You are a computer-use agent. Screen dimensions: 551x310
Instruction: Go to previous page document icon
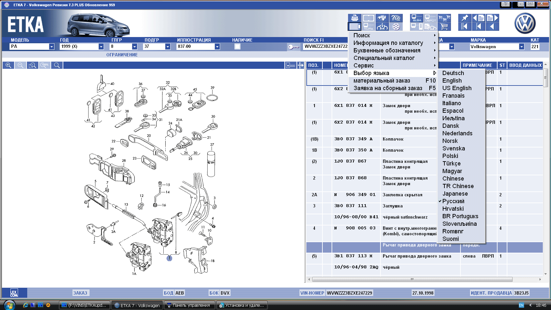[479, 18]
